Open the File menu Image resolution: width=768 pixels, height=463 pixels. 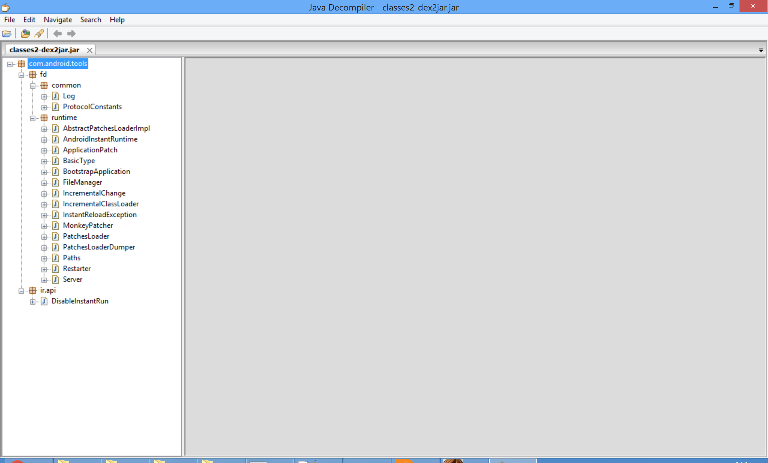point(10,19)
